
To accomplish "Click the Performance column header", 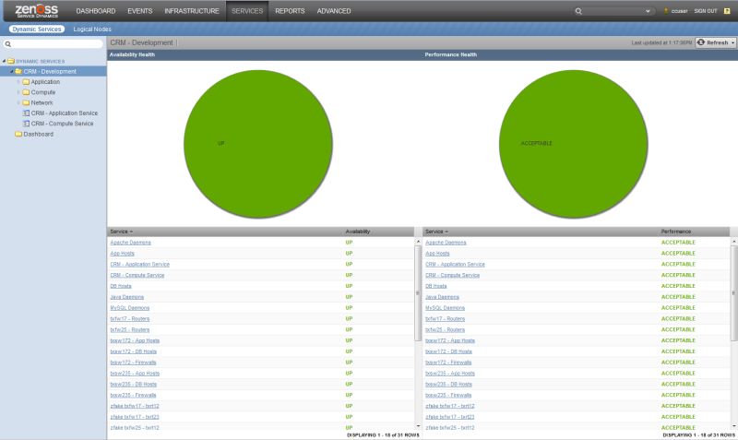I will coord(676,232).
